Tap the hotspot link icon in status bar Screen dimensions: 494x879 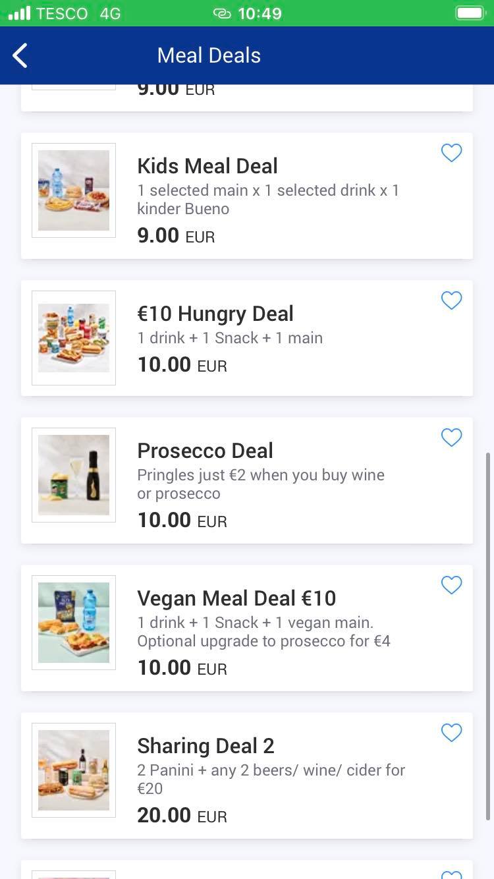click(x=222, y=13)
